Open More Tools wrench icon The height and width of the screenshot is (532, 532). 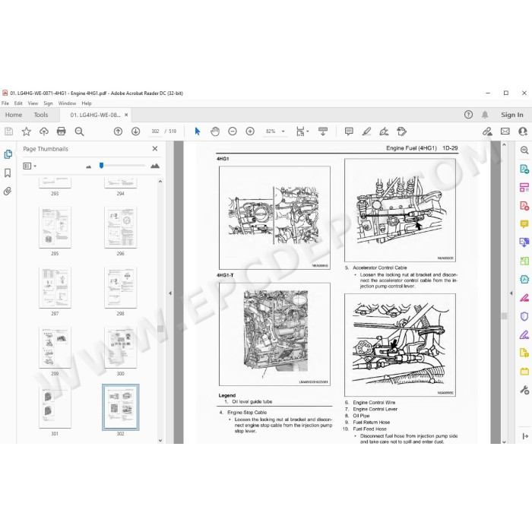tap(524, 390)
